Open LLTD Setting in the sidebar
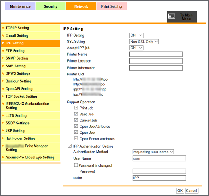The height and width of the screenshot is (196, 209). click(x=30, y=115)
